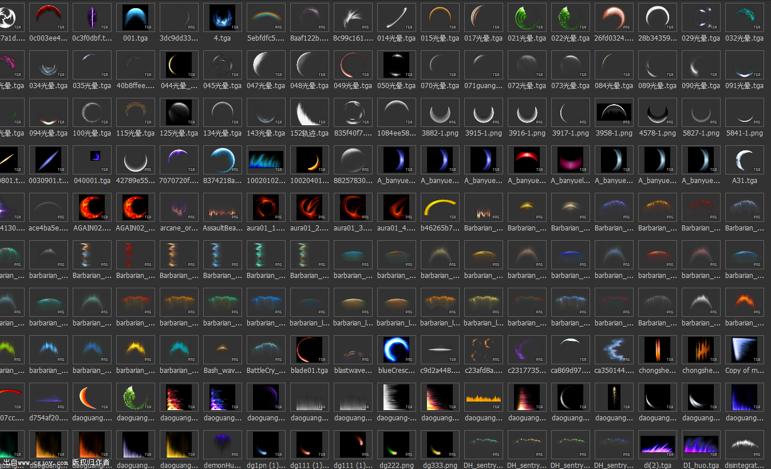Select the label 'd754af20...'

click(49, 418)
